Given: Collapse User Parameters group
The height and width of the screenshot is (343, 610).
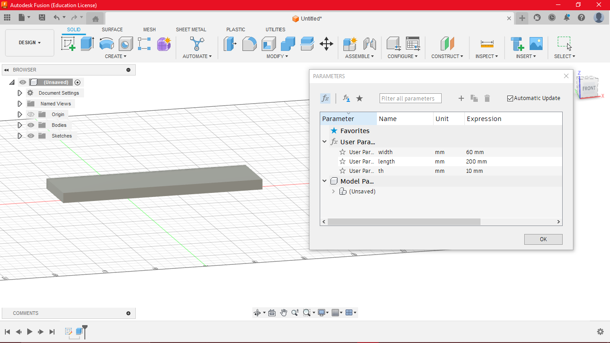Looking at the screenshot, I should point(325,142).
